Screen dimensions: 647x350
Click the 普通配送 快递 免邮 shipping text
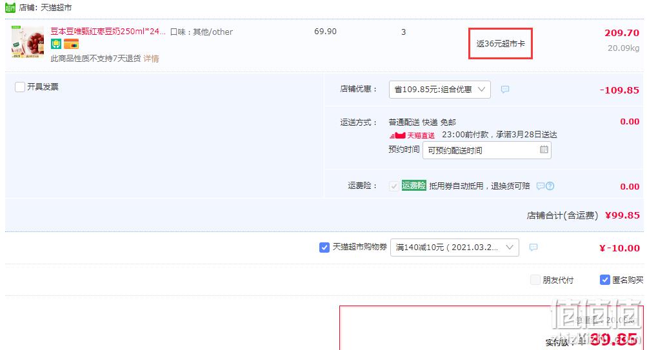coord(422,122)
